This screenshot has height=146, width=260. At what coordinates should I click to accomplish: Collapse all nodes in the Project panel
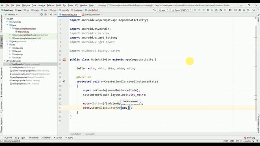(x=46, y=15)
